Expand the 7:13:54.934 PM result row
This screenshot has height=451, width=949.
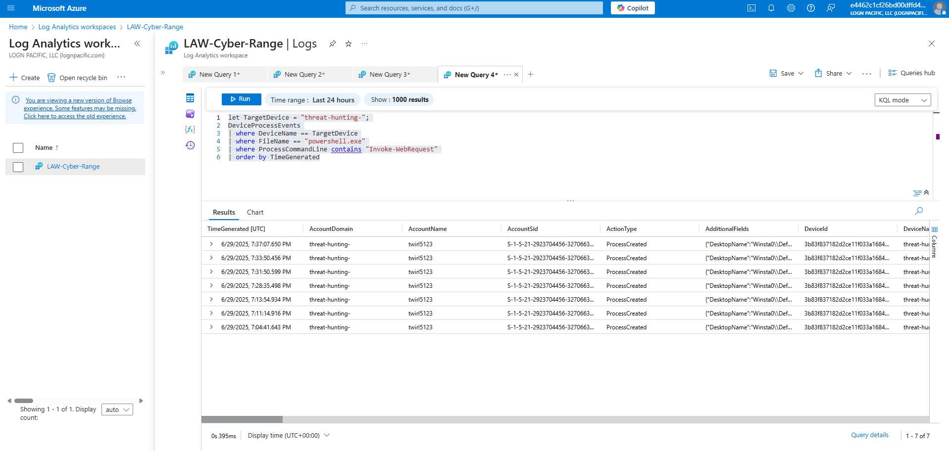point(211,299)
